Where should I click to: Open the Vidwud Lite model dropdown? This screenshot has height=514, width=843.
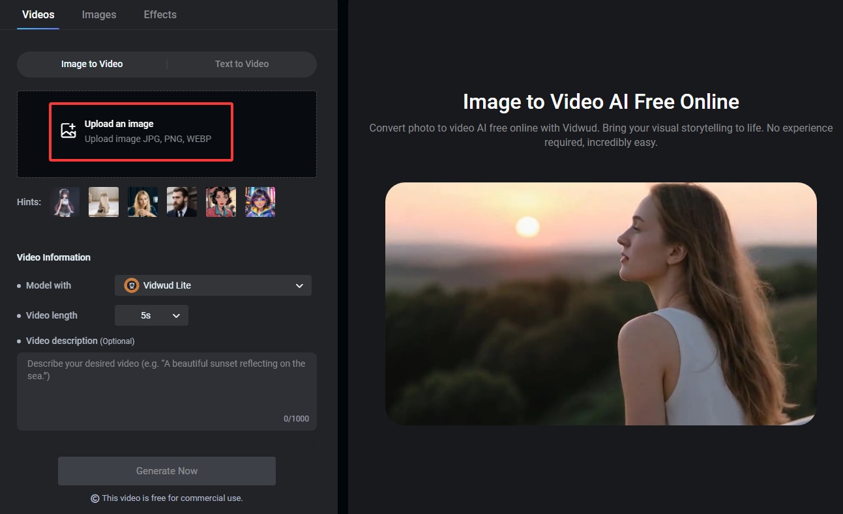[213, 285]
